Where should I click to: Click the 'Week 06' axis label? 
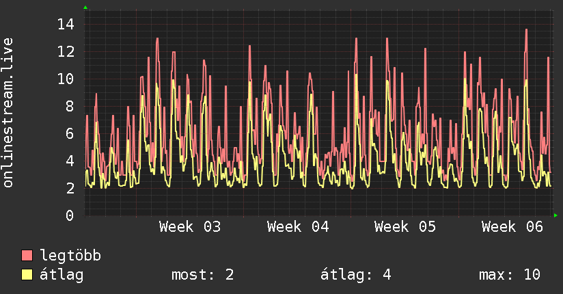(x=512, y=227)
